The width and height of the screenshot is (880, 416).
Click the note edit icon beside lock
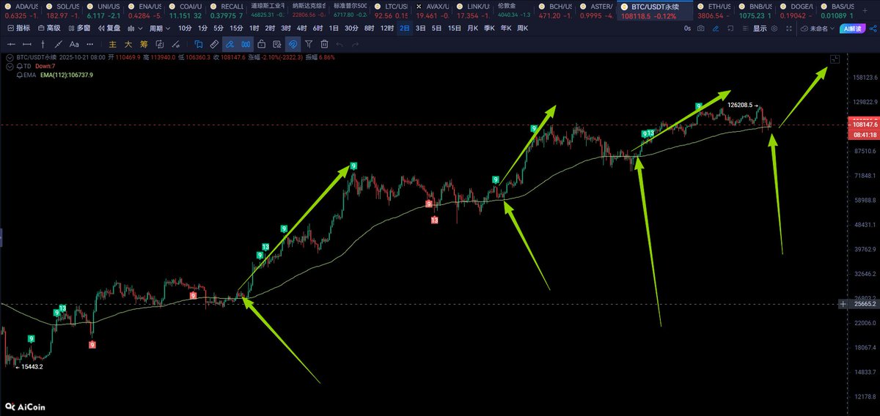point(277,44)
